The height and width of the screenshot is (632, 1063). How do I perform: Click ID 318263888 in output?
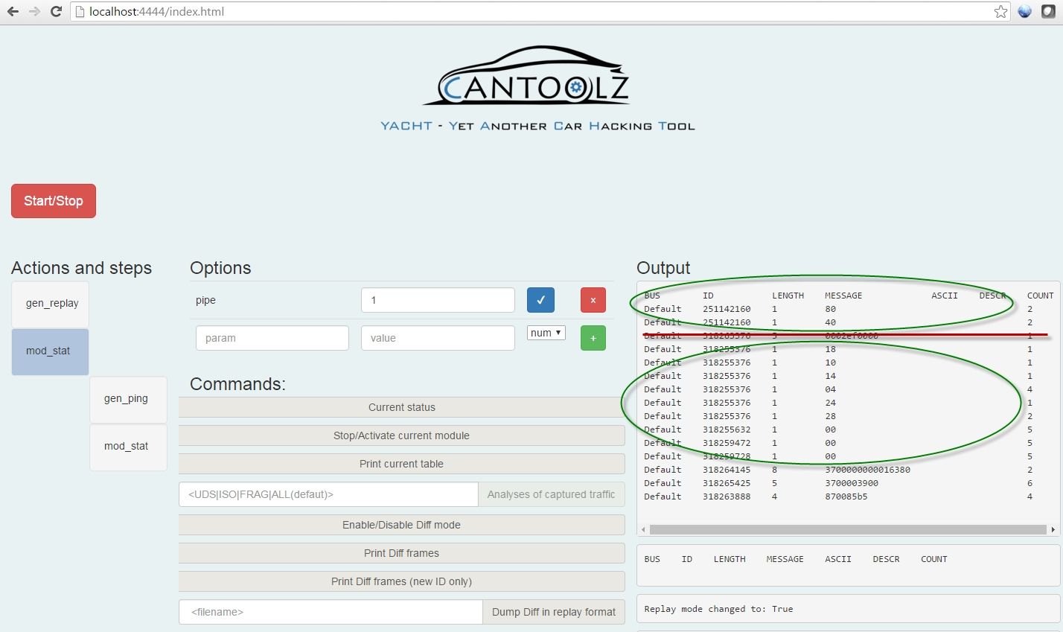[x=727, y=497]
